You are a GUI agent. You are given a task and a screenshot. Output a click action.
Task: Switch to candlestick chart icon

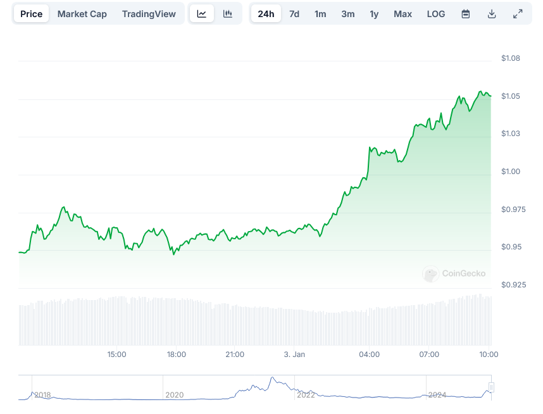point(228,14)
